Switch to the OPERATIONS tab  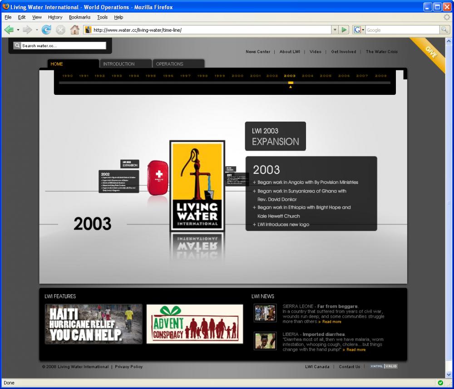tap(169, 64)
